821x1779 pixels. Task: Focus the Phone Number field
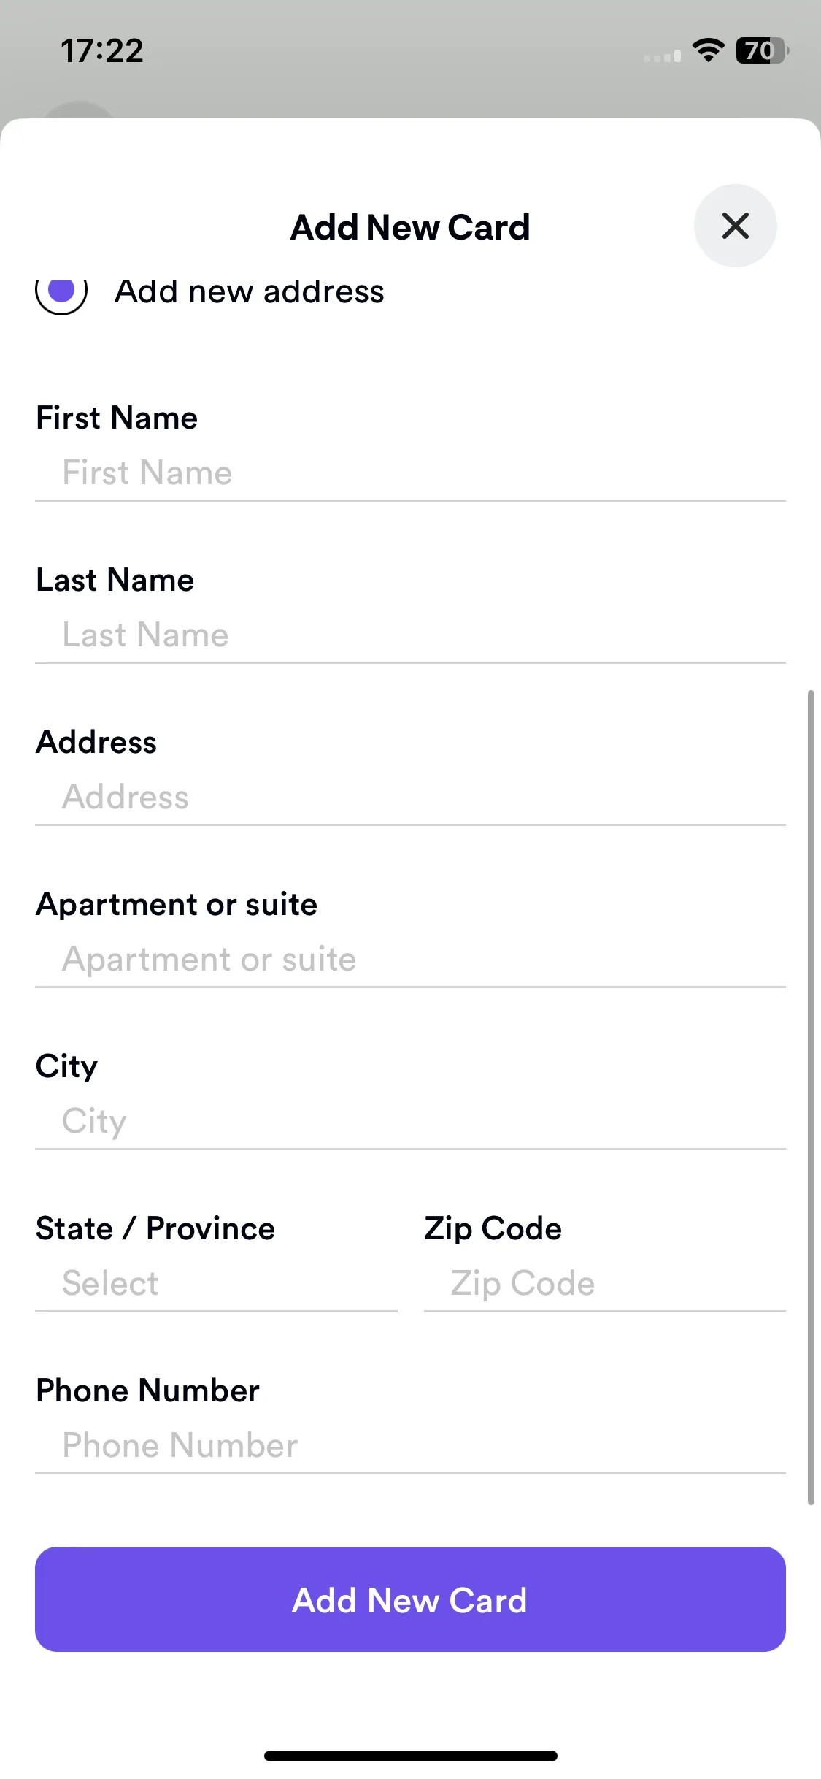pos(410,1446)
